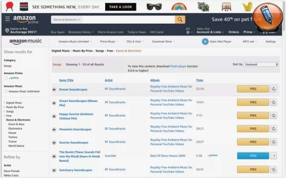Click the search magnifier button

pyautogui.click(x=180, y=19)
